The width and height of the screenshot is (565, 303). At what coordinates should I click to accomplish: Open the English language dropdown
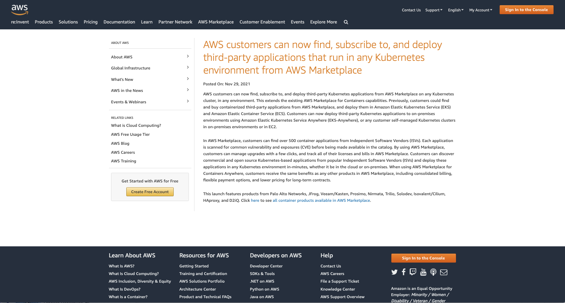pos(456,10)
